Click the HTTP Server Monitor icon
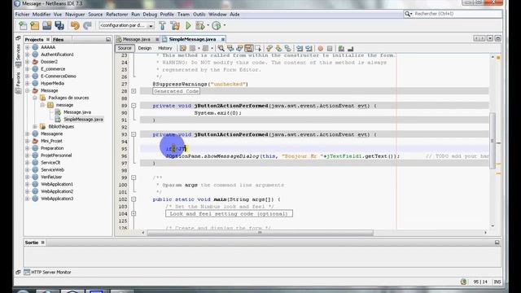The height and width of the screenshot is (293, 521). pos(27,272)
